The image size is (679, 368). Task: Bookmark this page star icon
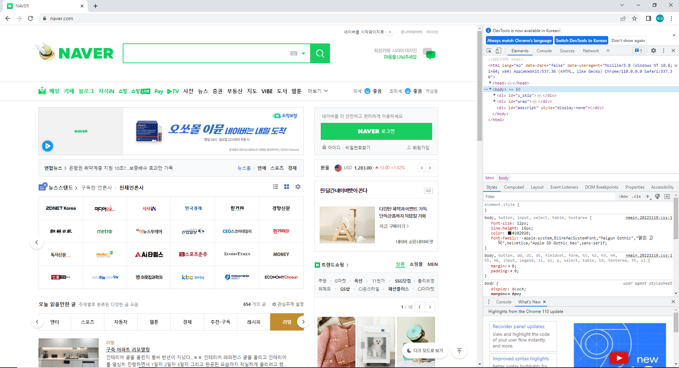[x=634, y=18]
